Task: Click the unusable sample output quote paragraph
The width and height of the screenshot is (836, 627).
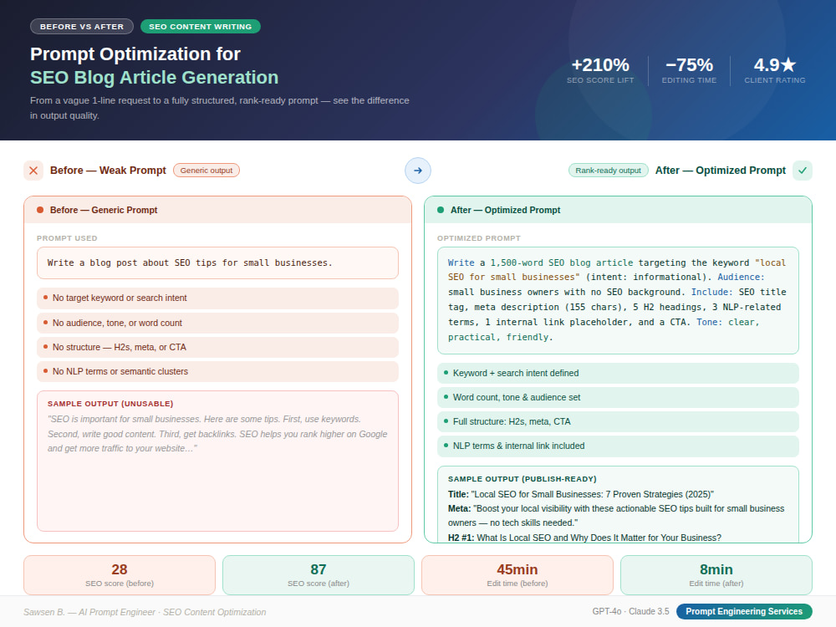Action: (217, 434)
